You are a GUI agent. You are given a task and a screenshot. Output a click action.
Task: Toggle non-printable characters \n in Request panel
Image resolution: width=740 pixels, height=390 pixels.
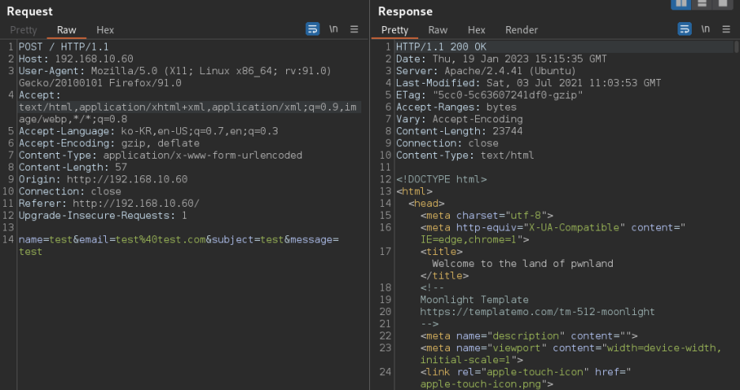pyautogui.click(x=334, y=29)
